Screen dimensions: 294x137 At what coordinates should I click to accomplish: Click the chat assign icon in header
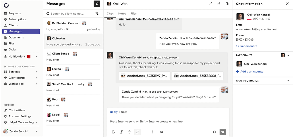click(219, 4)
